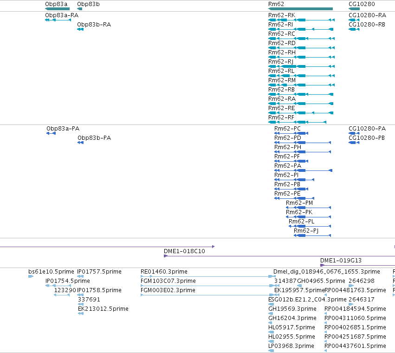
Task: Select EST GH19569.3prime
Action: coord(271,314)
